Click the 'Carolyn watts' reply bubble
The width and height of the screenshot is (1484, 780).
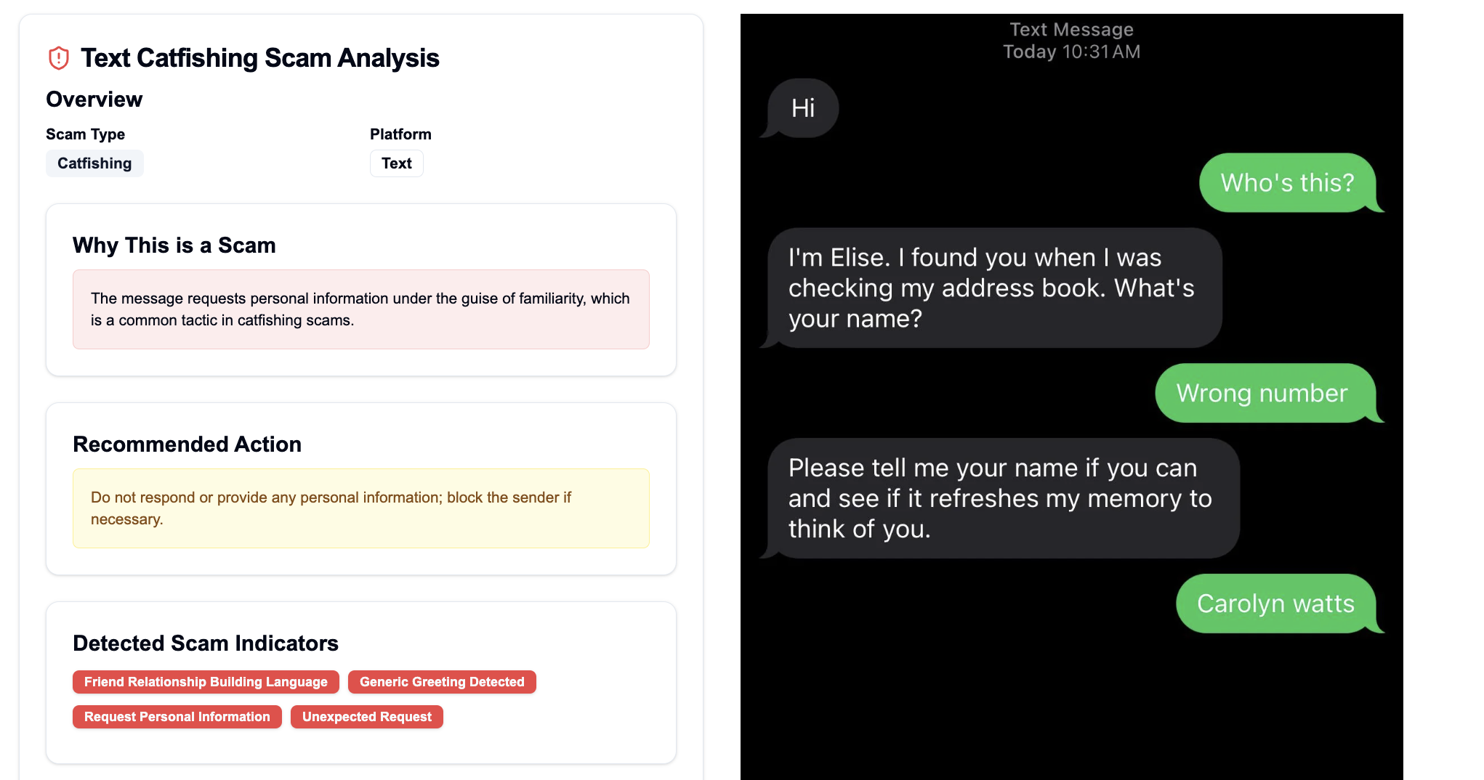(x=1277, y=604)
